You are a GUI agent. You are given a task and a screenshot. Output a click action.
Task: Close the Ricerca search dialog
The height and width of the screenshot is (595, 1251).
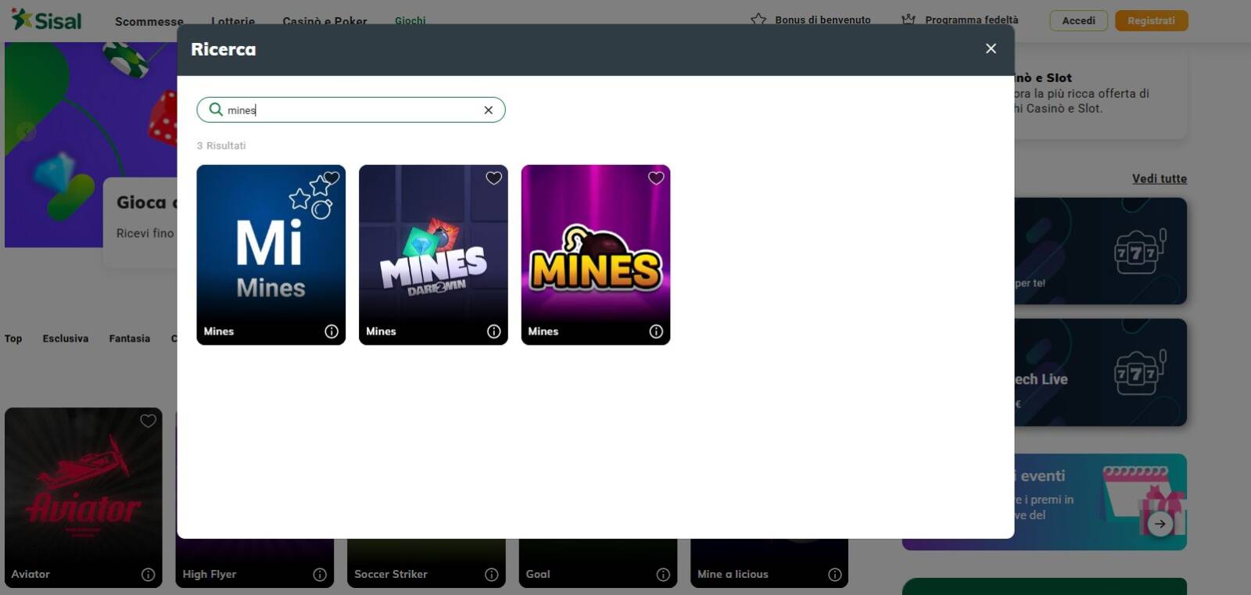pyautogui.click(x=991, y=48)
